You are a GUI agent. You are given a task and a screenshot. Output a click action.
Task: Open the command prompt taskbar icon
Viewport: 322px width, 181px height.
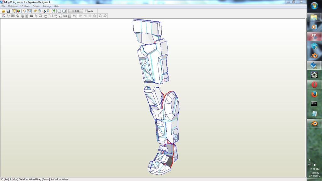tap(314, 104)
